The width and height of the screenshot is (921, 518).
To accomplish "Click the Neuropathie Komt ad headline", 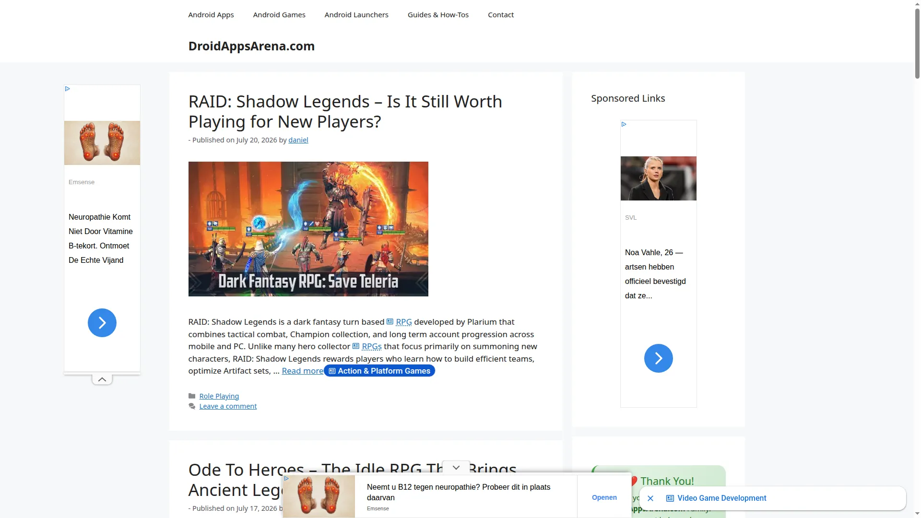I will pyautogui.click(x=100, y=238).
